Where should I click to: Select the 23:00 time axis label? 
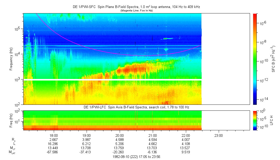tap(218, 135)
